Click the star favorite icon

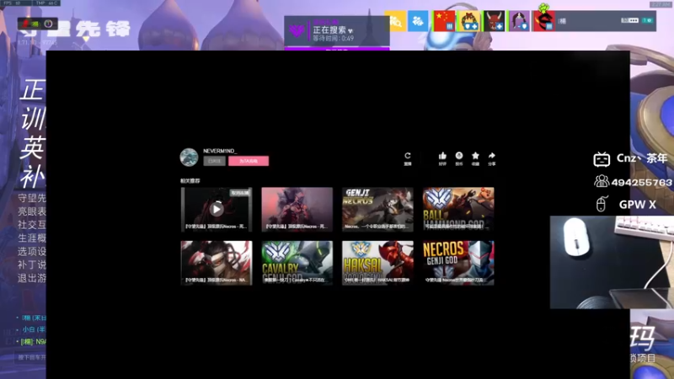[475, 156]
